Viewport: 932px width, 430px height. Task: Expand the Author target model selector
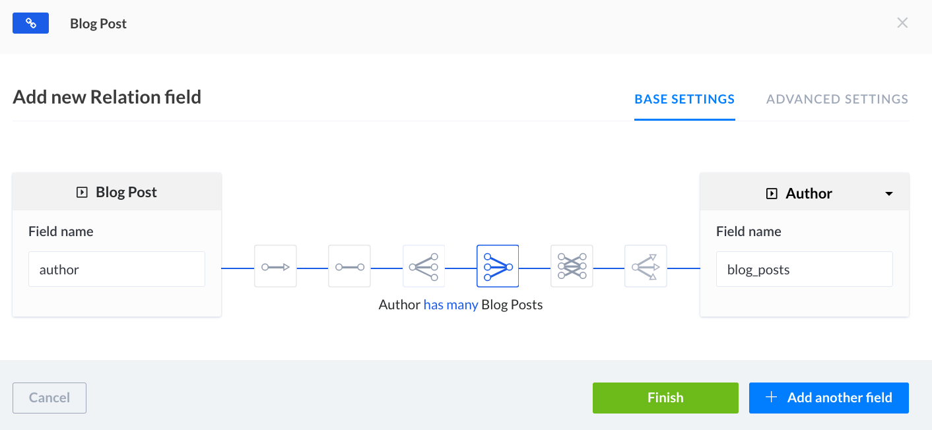[805, 193]
